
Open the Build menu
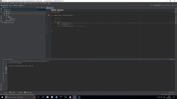30,3
